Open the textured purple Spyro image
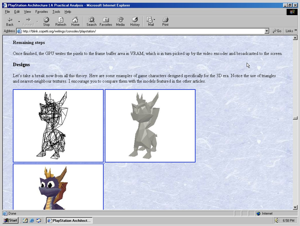Screen dimensions: 300x226 (x=58, y=187)
